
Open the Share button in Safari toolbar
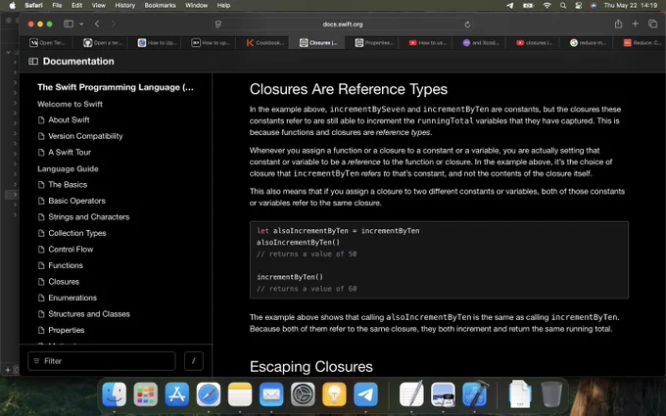point(618,24)
